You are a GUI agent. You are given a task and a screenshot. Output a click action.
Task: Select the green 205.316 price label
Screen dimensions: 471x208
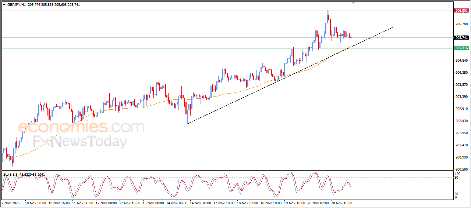pyautogui.click(x=461, y=48)
